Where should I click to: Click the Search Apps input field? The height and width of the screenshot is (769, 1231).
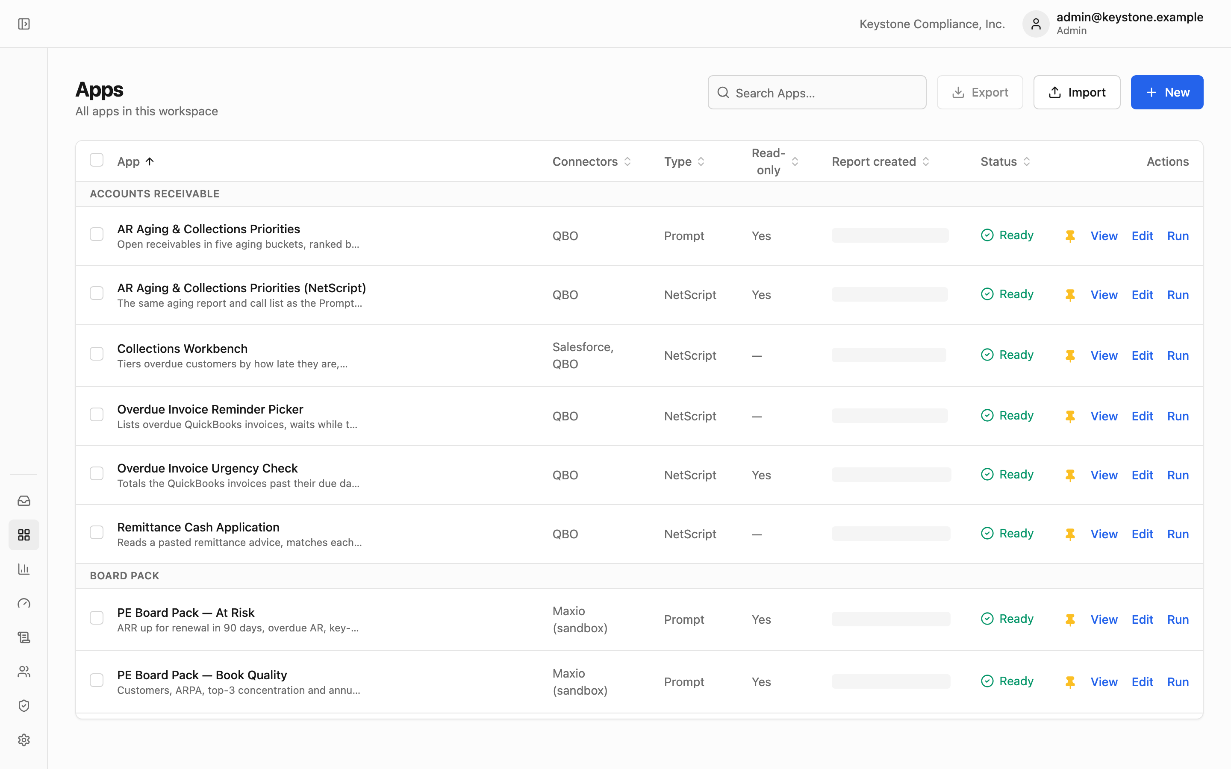pos(817,93)
